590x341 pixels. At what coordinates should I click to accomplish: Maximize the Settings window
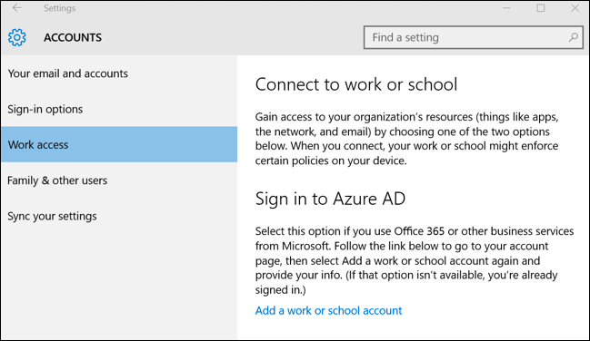(541, 8)
